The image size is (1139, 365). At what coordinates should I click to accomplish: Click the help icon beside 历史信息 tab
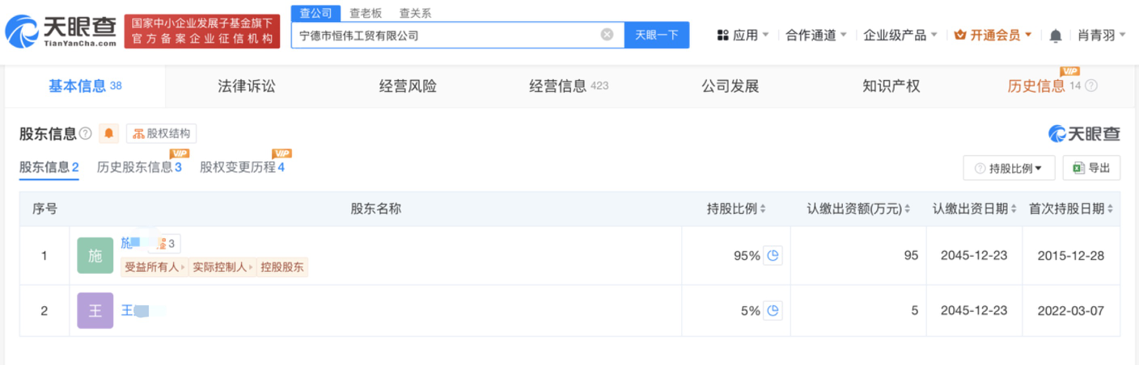tap(1091, 86)
